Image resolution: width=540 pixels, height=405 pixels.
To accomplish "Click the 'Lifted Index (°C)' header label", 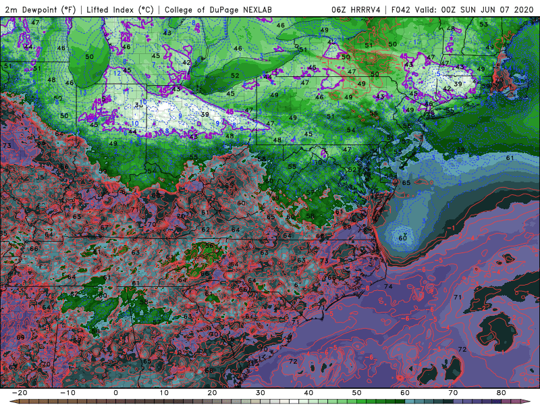I will (120, 9).
